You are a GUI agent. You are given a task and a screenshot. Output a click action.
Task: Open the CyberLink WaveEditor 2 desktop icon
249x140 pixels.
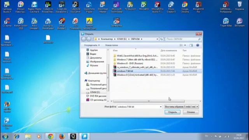point(61,7)
